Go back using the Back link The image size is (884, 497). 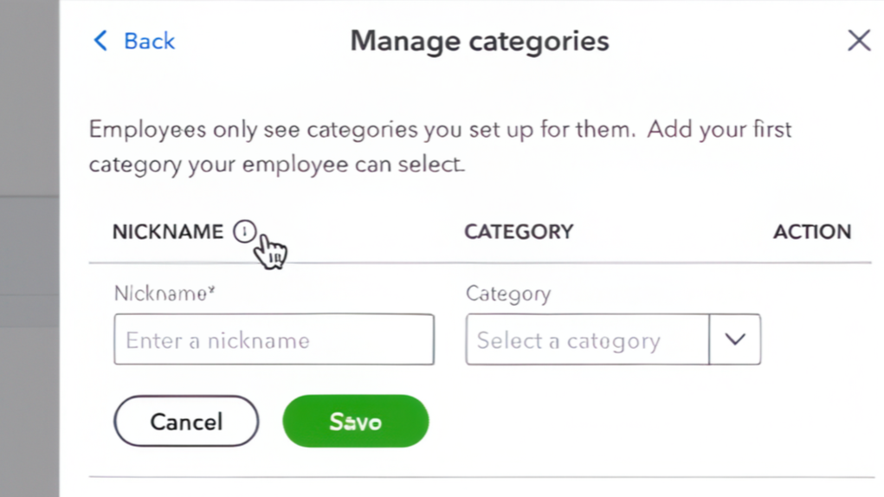(149, 41)
